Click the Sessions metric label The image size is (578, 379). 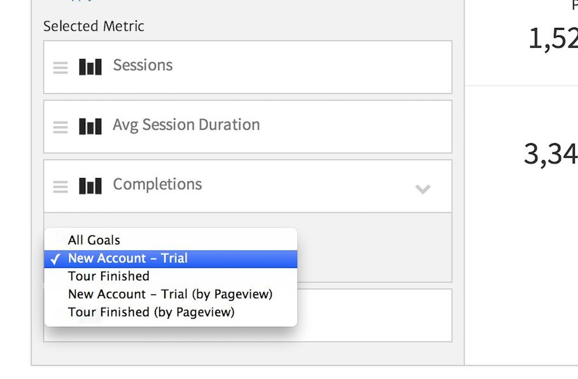(143, 65)
